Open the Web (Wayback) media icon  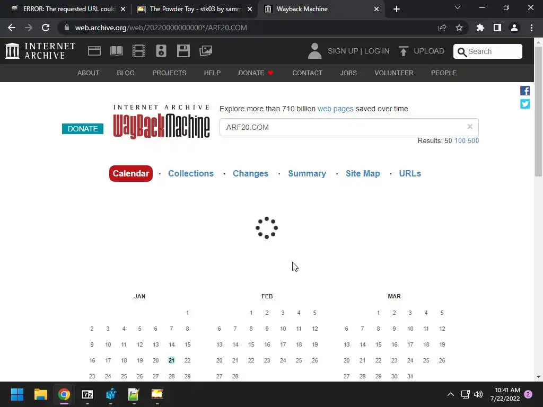[94, 51]
